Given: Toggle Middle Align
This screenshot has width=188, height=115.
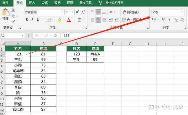Looking at the screenshot, I should (x=98, y=12).
